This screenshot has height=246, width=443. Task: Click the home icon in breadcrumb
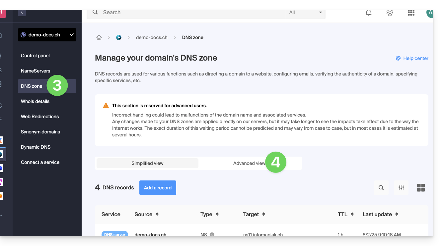tap(99, 38)
